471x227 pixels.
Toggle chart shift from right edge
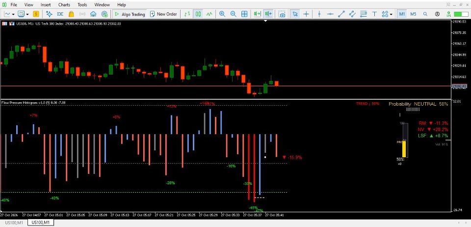pos(268,14)
